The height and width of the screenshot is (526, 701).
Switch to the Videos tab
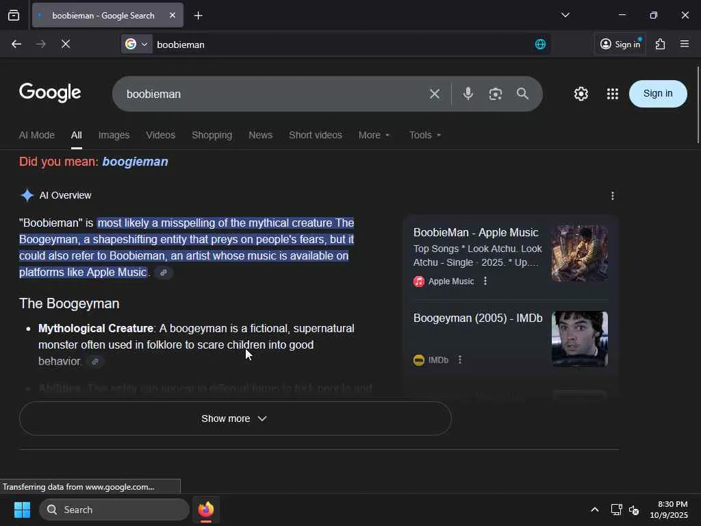pos(160,135)
